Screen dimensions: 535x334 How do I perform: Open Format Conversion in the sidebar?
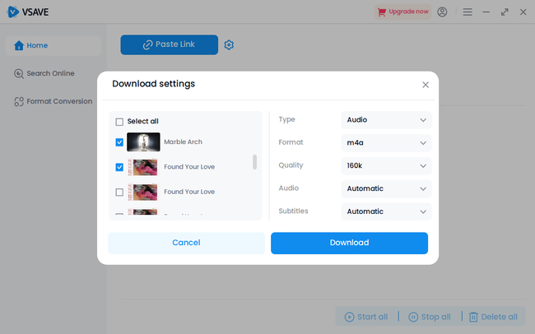coord(53,101)
